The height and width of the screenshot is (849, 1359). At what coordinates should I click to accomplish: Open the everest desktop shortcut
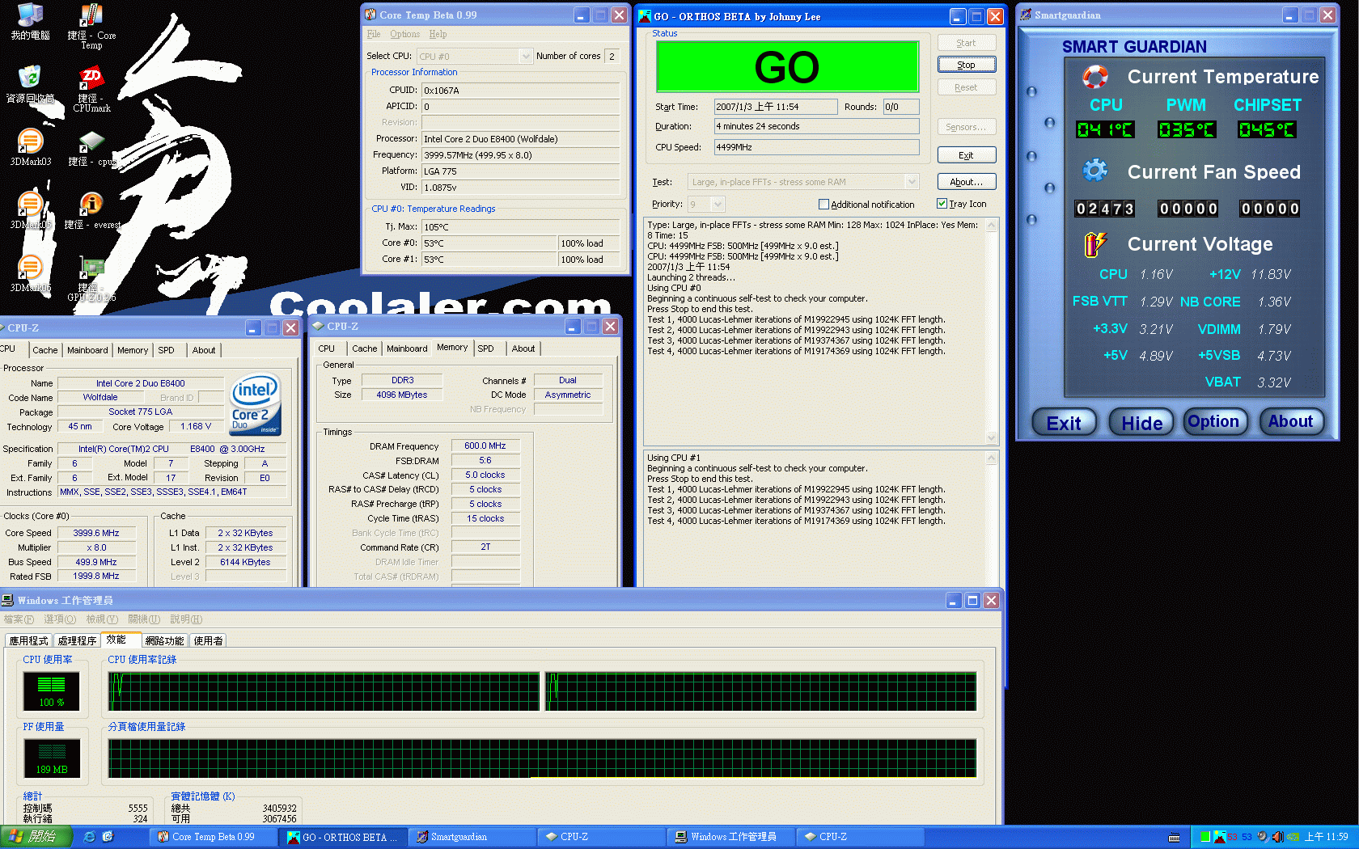tap(91, 211)
